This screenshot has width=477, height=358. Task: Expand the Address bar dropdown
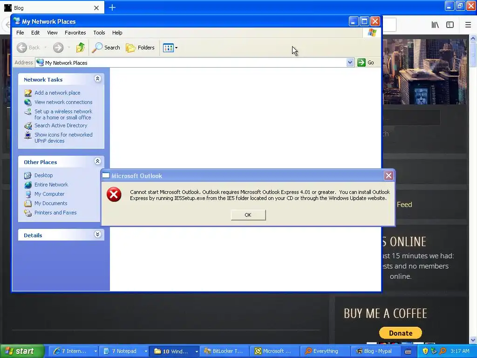350,62
